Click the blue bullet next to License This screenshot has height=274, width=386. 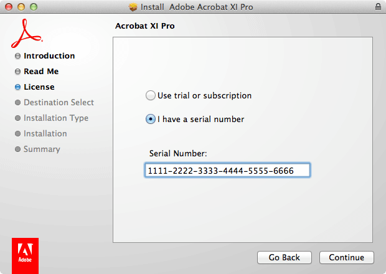pos(17,87)
